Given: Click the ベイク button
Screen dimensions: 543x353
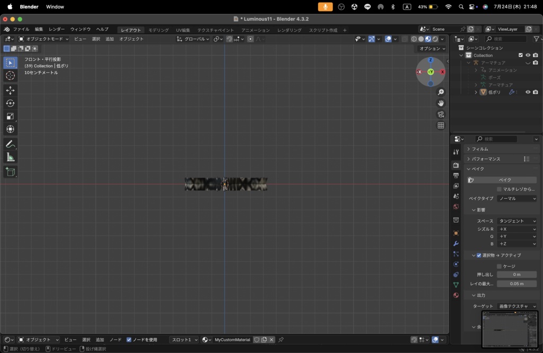Looking at the screenshot, I should pos(505,180).
